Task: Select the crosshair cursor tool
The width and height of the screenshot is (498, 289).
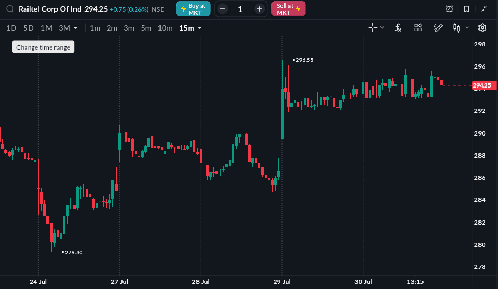Action: [x=372, y=28]
